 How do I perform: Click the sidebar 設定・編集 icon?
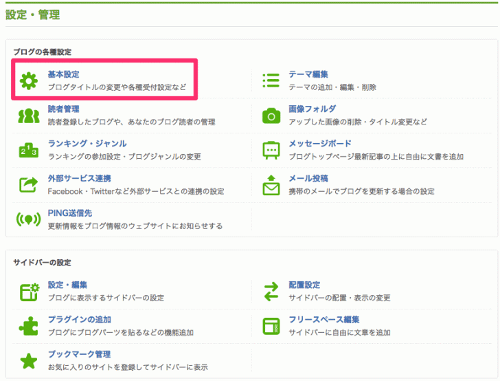point(29,292)
